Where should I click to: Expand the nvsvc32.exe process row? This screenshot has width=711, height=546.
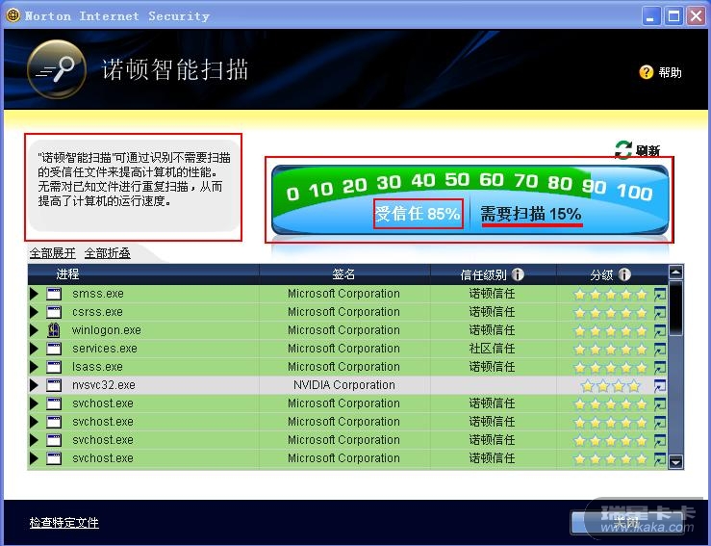click(x=34, y=385)
